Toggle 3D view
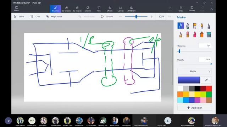Screen dimensions: 227x127 (x=107, y=17)
